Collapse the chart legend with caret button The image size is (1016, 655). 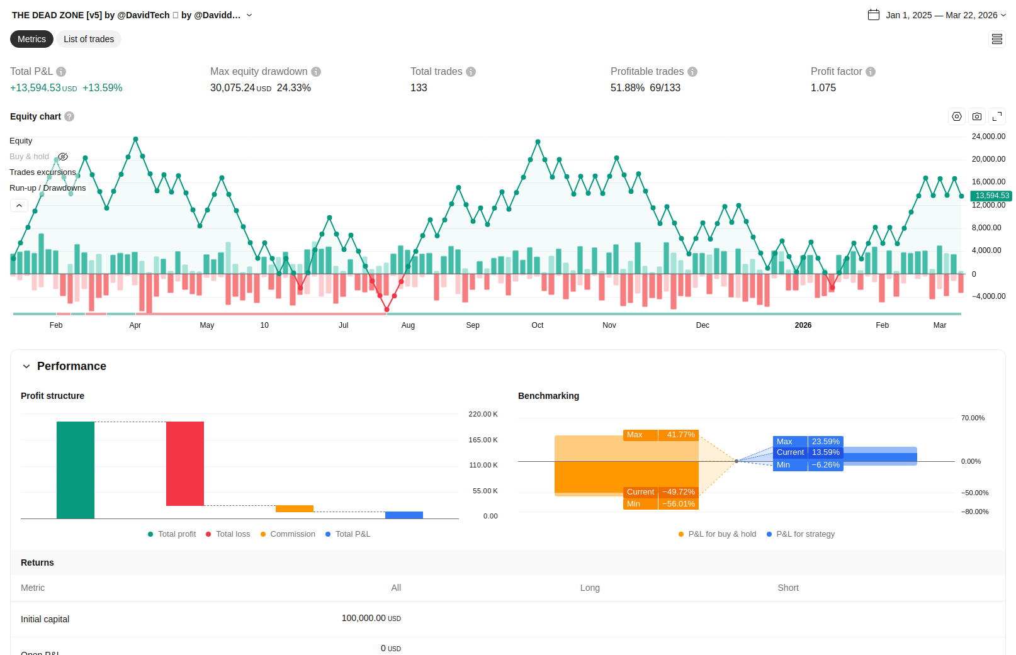[x=19, y=206]
